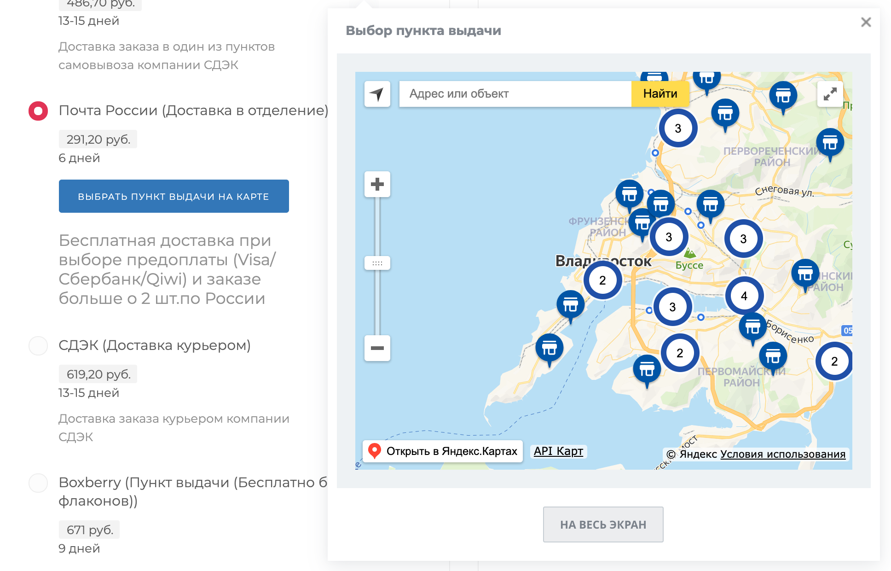Open the 2-point cluster over the Владивосток label

(602, 280)
